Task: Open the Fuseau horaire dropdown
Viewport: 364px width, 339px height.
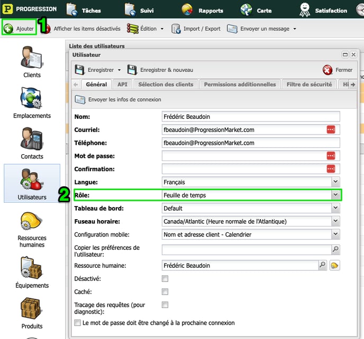Action: coord(335,221)
